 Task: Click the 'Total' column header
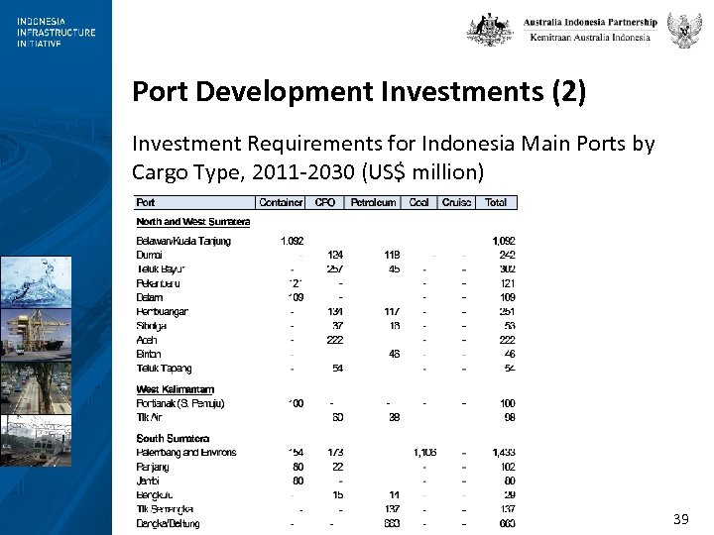496,202
